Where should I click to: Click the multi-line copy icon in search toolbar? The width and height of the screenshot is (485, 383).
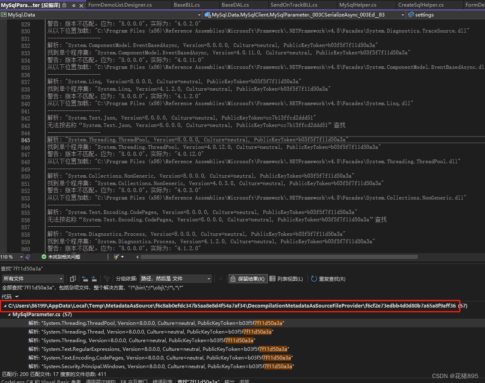[x=73, y=279]
